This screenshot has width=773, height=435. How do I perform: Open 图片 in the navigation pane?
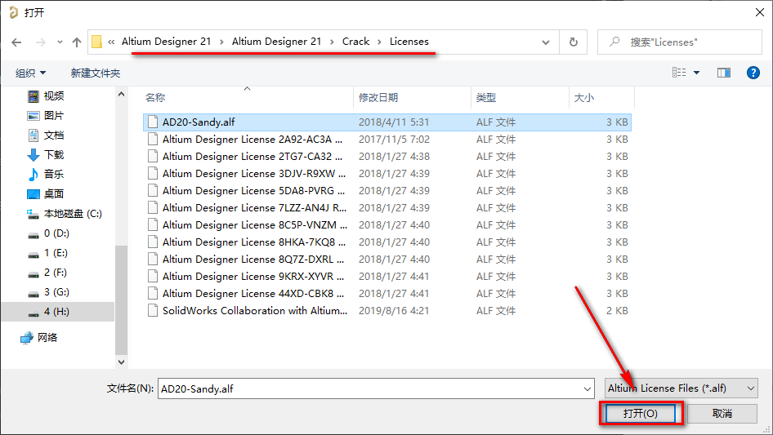pyautogui.click(x=53, y=116)
